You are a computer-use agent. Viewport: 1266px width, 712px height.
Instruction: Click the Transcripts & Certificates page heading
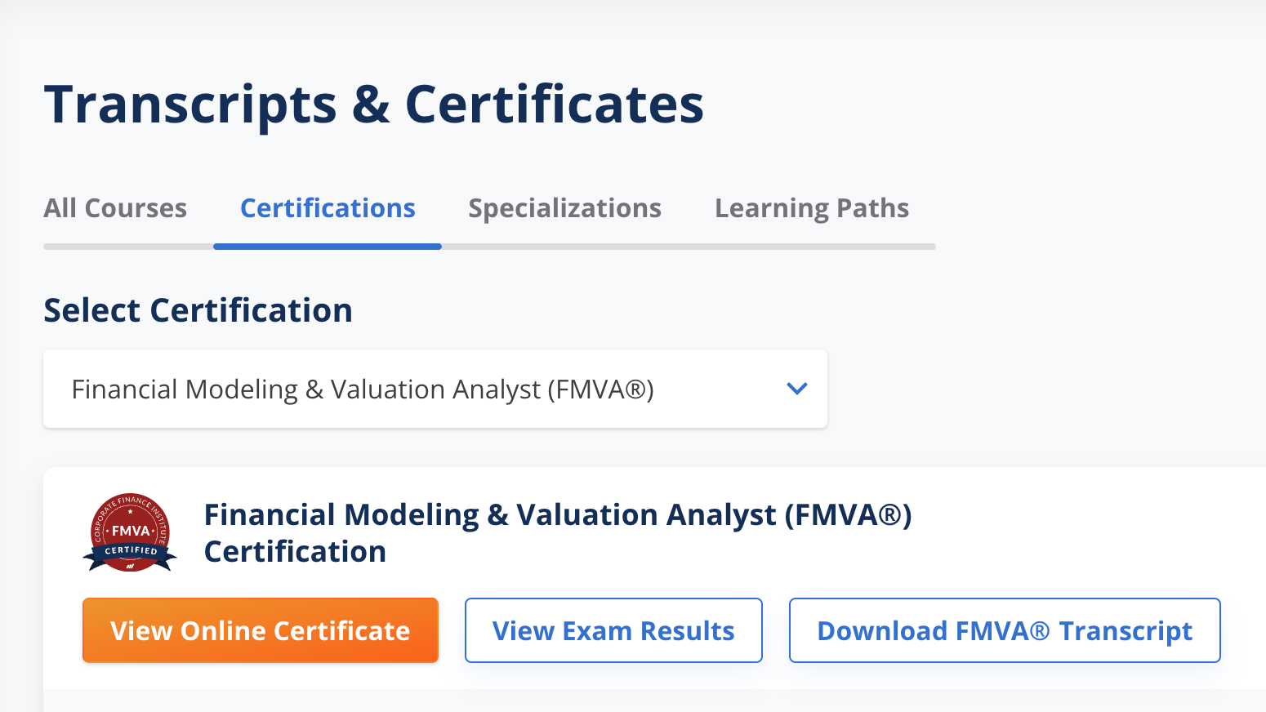[373, 105]
